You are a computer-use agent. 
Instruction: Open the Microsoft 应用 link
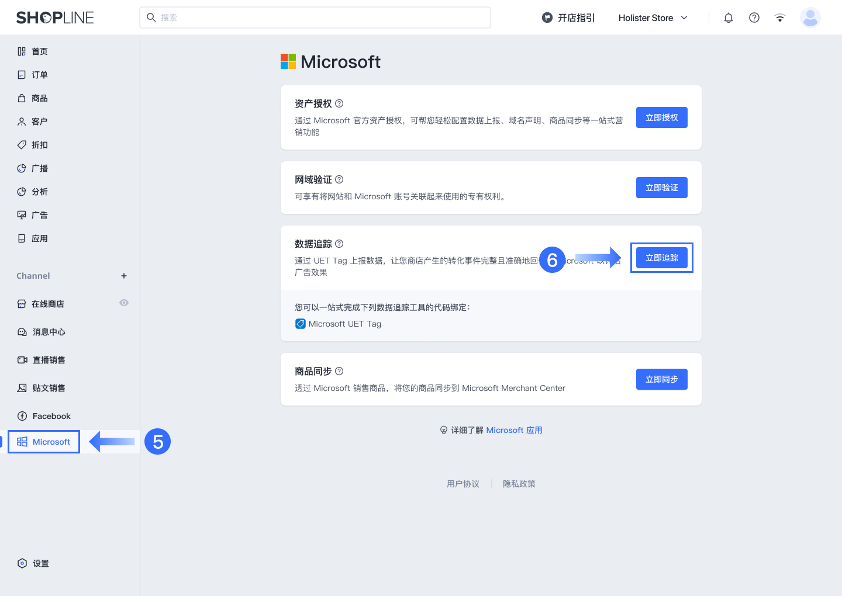pyautogui.click(x=515, y=430)
